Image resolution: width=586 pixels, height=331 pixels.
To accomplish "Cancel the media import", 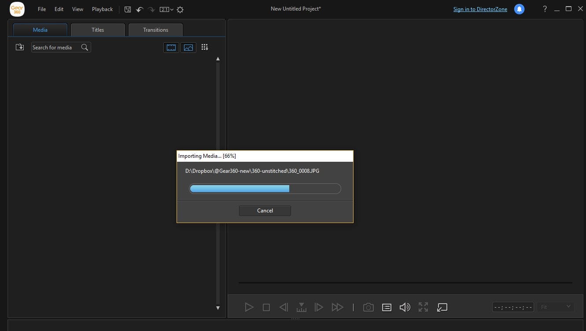I will [265, 211].
